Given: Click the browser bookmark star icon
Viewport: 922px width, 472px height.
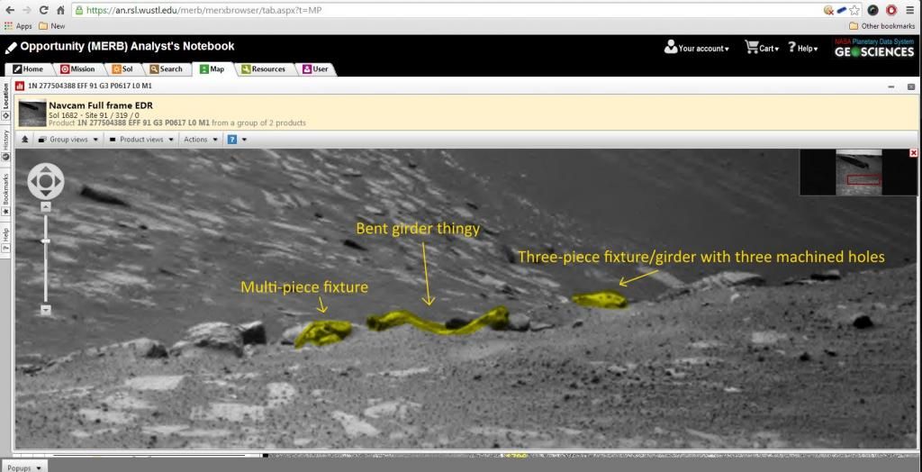Looking at the screenshot, I should [854, 10].
